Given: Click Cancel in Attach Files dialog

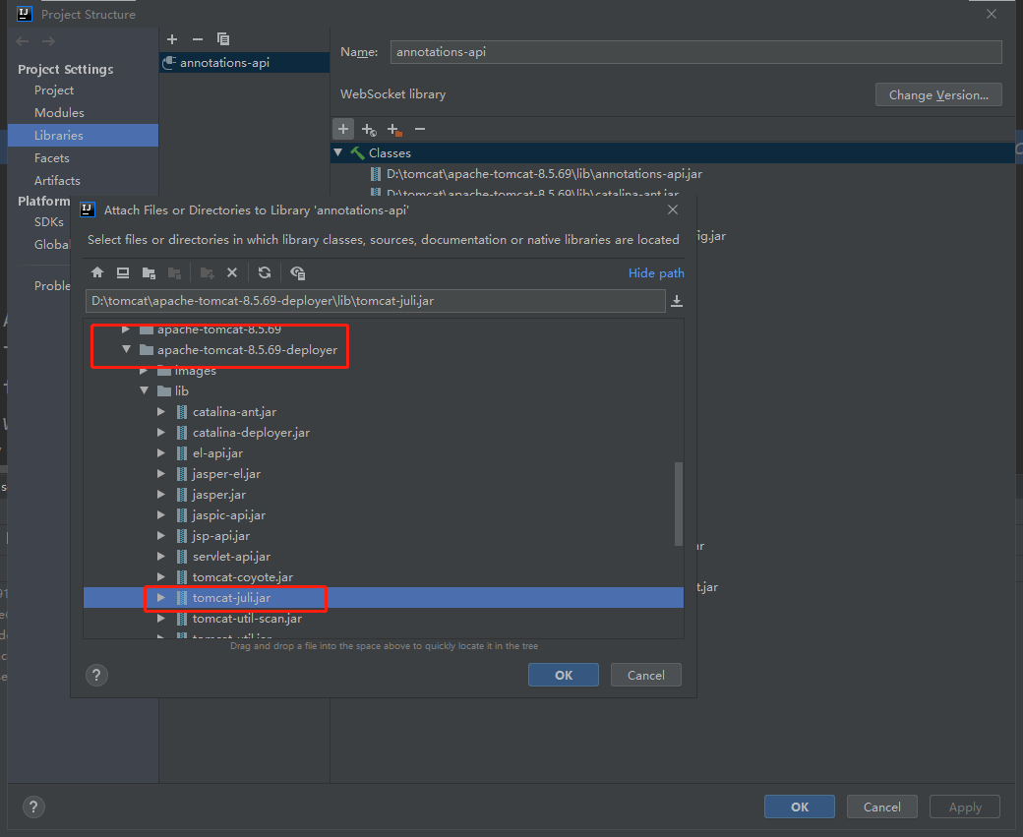Looking at the screenshot, I should pos(646,676).
